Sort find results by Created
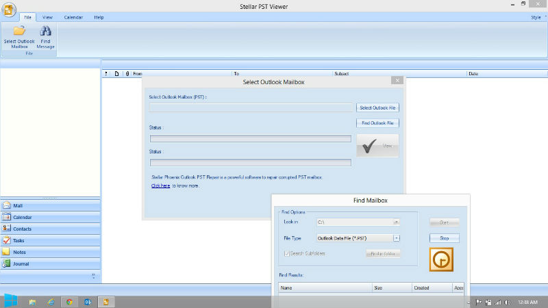 click(x=432, y=287)
